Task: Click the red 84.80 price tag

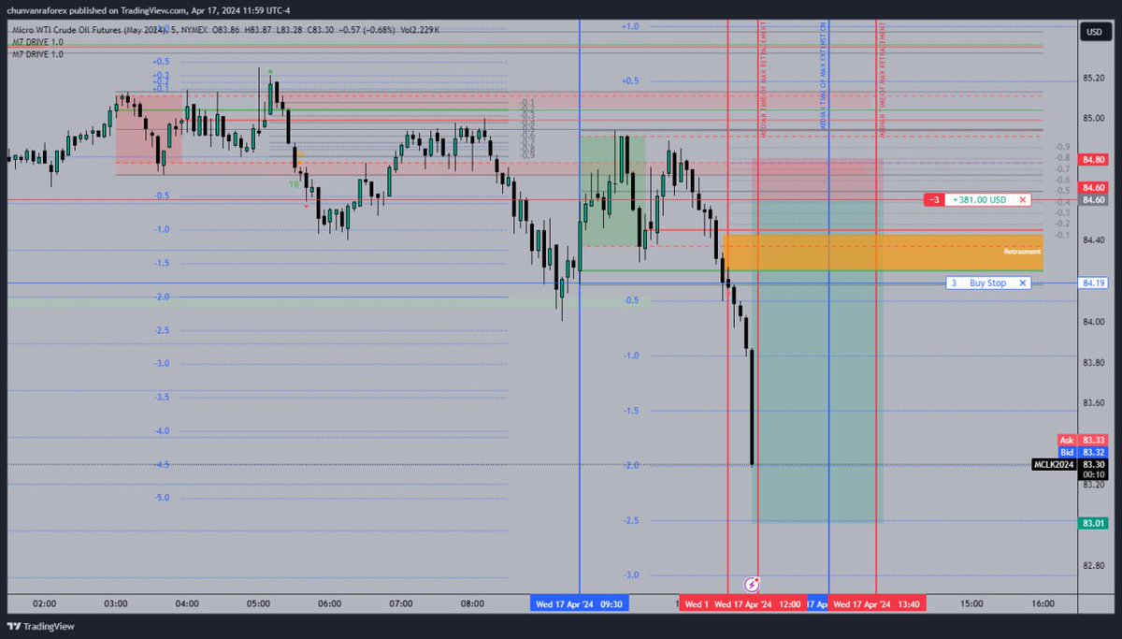Action: [x=1093, y=159]
